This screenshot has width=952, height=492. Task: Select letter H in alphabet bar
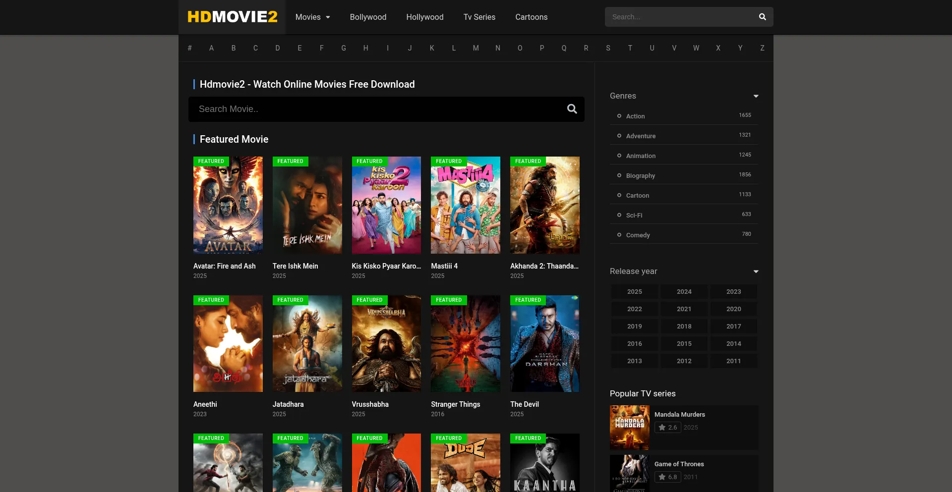click(x=366, y=48)
